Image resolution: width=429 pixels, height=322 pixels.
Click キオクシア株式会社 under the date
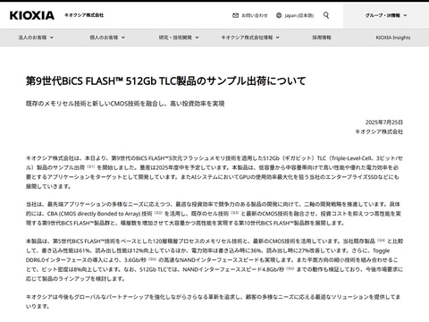(379, 131)
